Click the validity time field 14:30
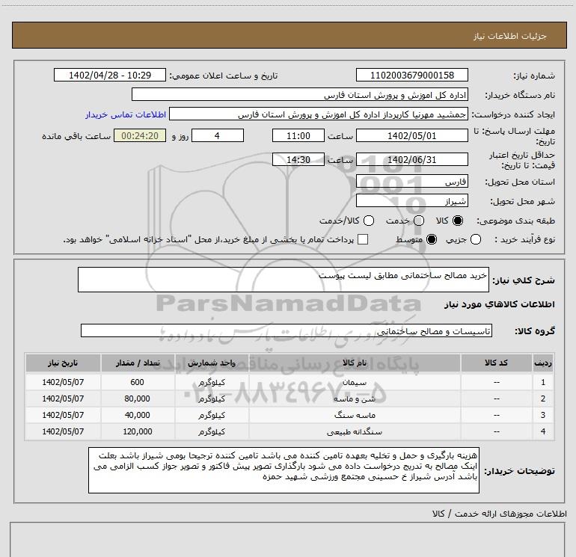This screenshot has height=557, width=576. coord(298,160)
